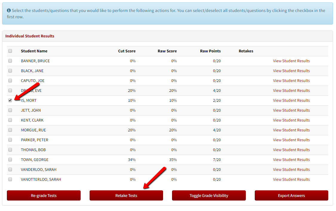This screenshot has height=211, width=336.
Task: Uncheck the selected IS, MORT checkbox
Action: click(x=10, y=100)
